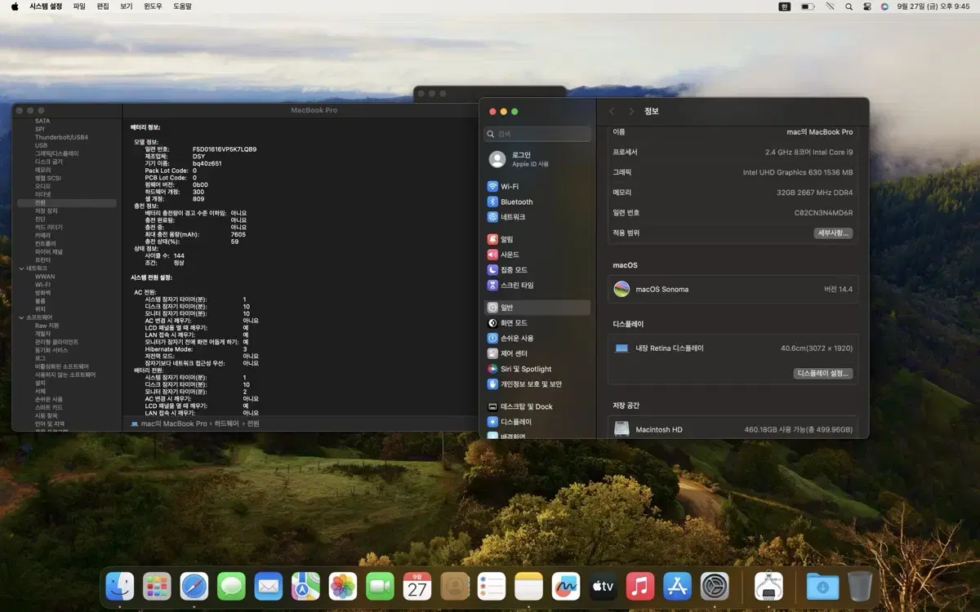Click the 세부사항... coverage button
Image resolution: width=980 pixels, height=612 pixels.
pos(833,233)
